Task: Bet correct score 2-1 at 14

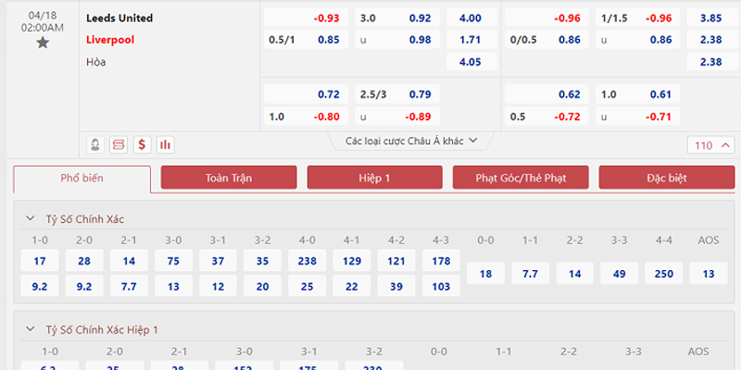Action: tap(129, 261)
